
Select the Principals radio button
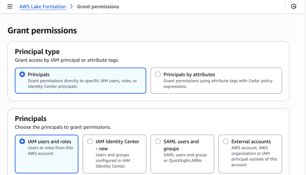(x=22, y=74)
